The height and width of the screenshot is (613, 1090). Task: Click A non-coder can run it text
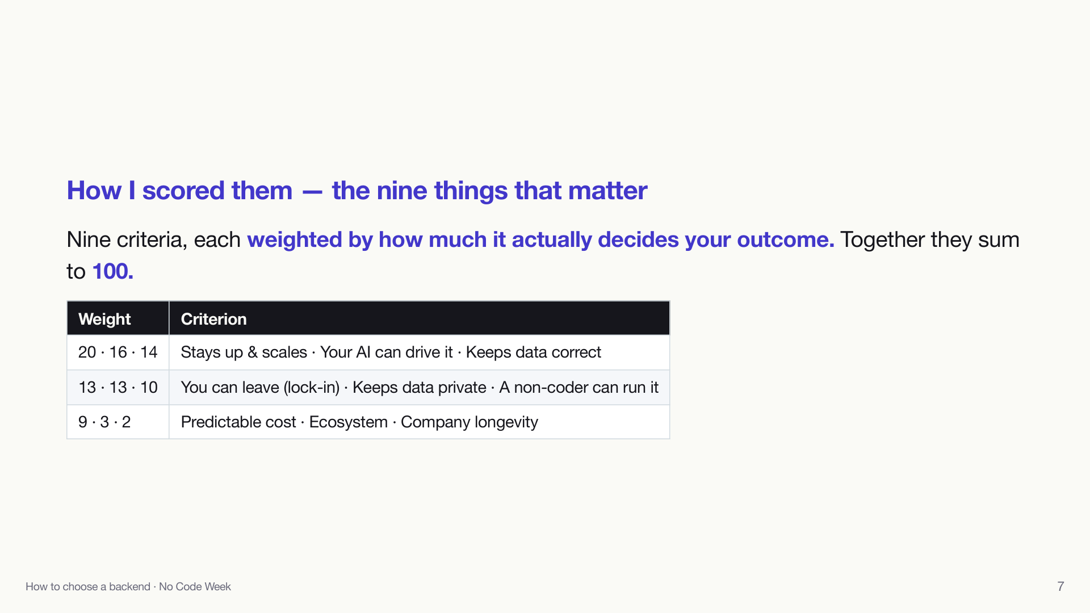[x=578, y=388]
